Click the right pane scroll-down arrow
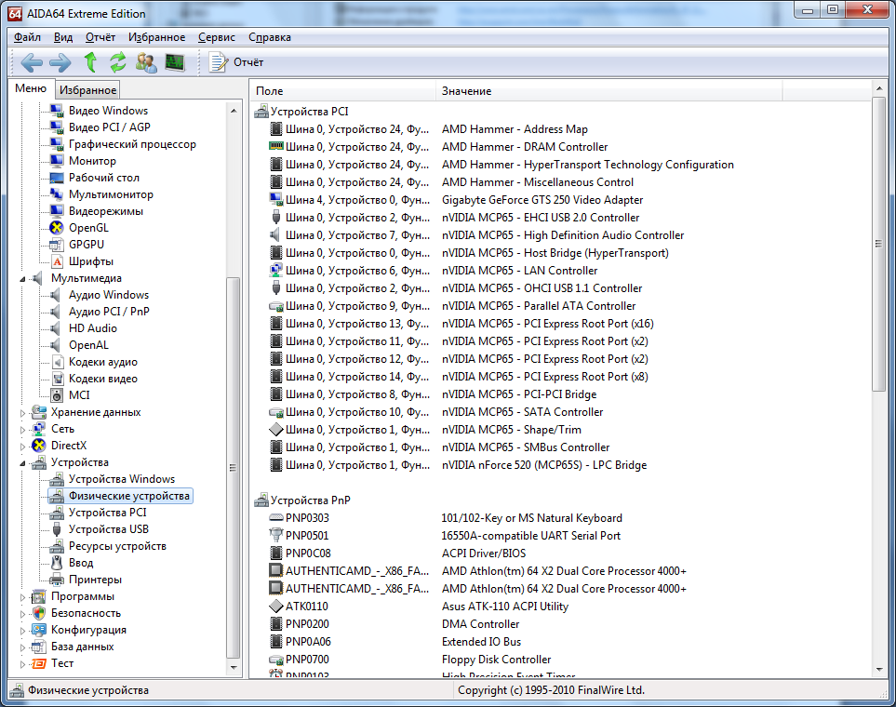This screenshot has width=896, height=707. coord(879,670)
